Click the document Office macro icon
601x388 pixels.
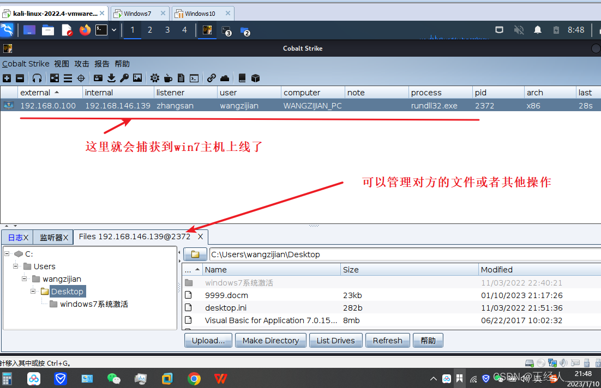(181, 78)
